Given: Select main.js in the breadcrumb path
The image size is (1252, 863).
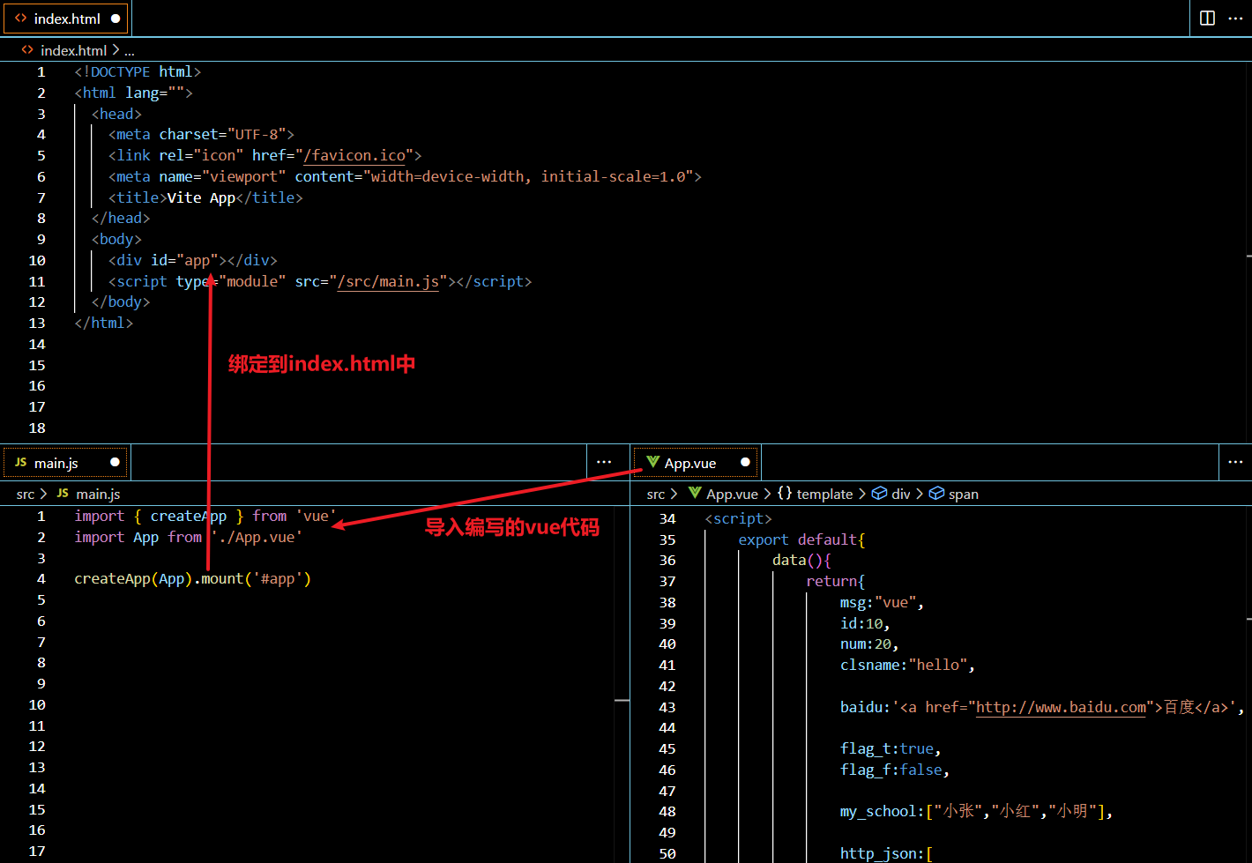Looking at the screenshot, I should [x=98, y=495].
